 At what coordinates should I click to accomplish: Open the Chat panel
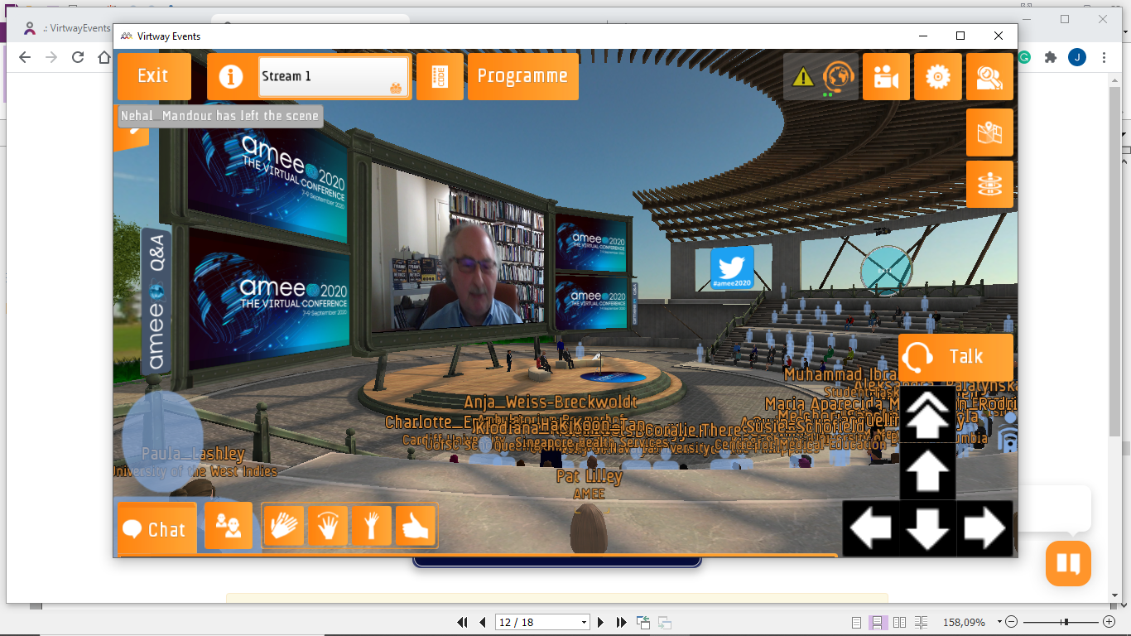(156, 528)
